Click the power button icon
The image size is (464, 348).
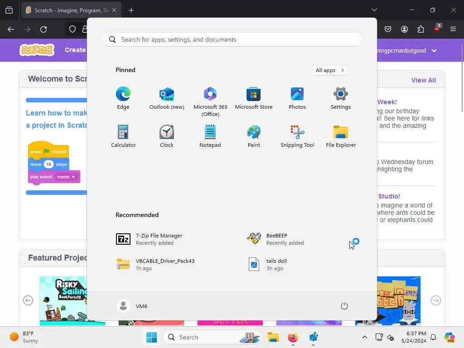click(x=344, y=306)
